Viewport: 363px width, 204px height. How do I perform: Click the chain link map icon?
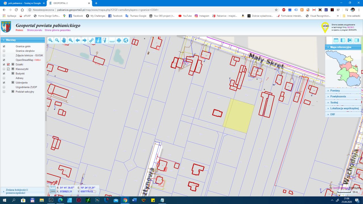tap(92, 40)
